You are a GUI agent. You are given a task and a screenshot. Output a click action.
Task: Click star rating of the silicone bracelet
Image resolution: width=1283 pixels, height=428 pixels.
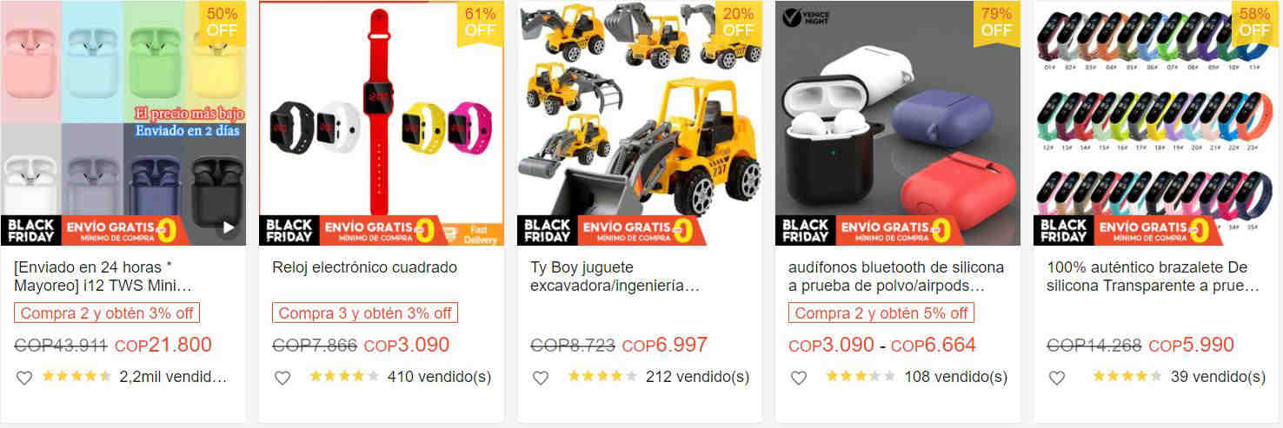coord(1127,377)
